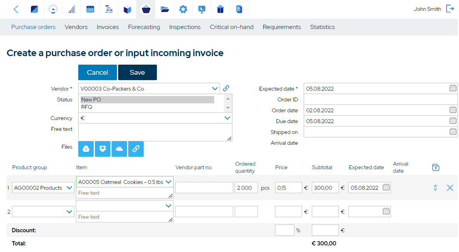The height and width of the screenshot is (252, 459).
Task: Open the procurement basket icon
Action: point(146,9)
